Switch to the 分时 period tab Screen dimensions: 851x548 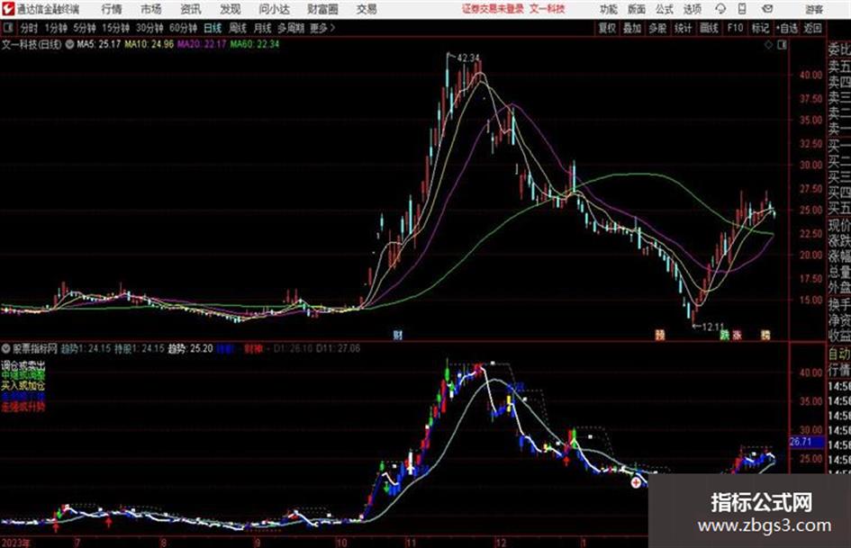(x=29, y=28)
